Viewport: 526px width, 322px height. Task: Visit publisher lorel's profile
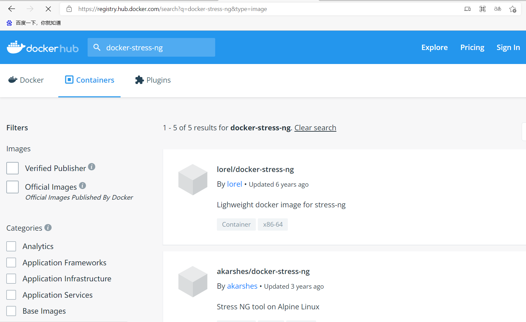click(235, 184)
